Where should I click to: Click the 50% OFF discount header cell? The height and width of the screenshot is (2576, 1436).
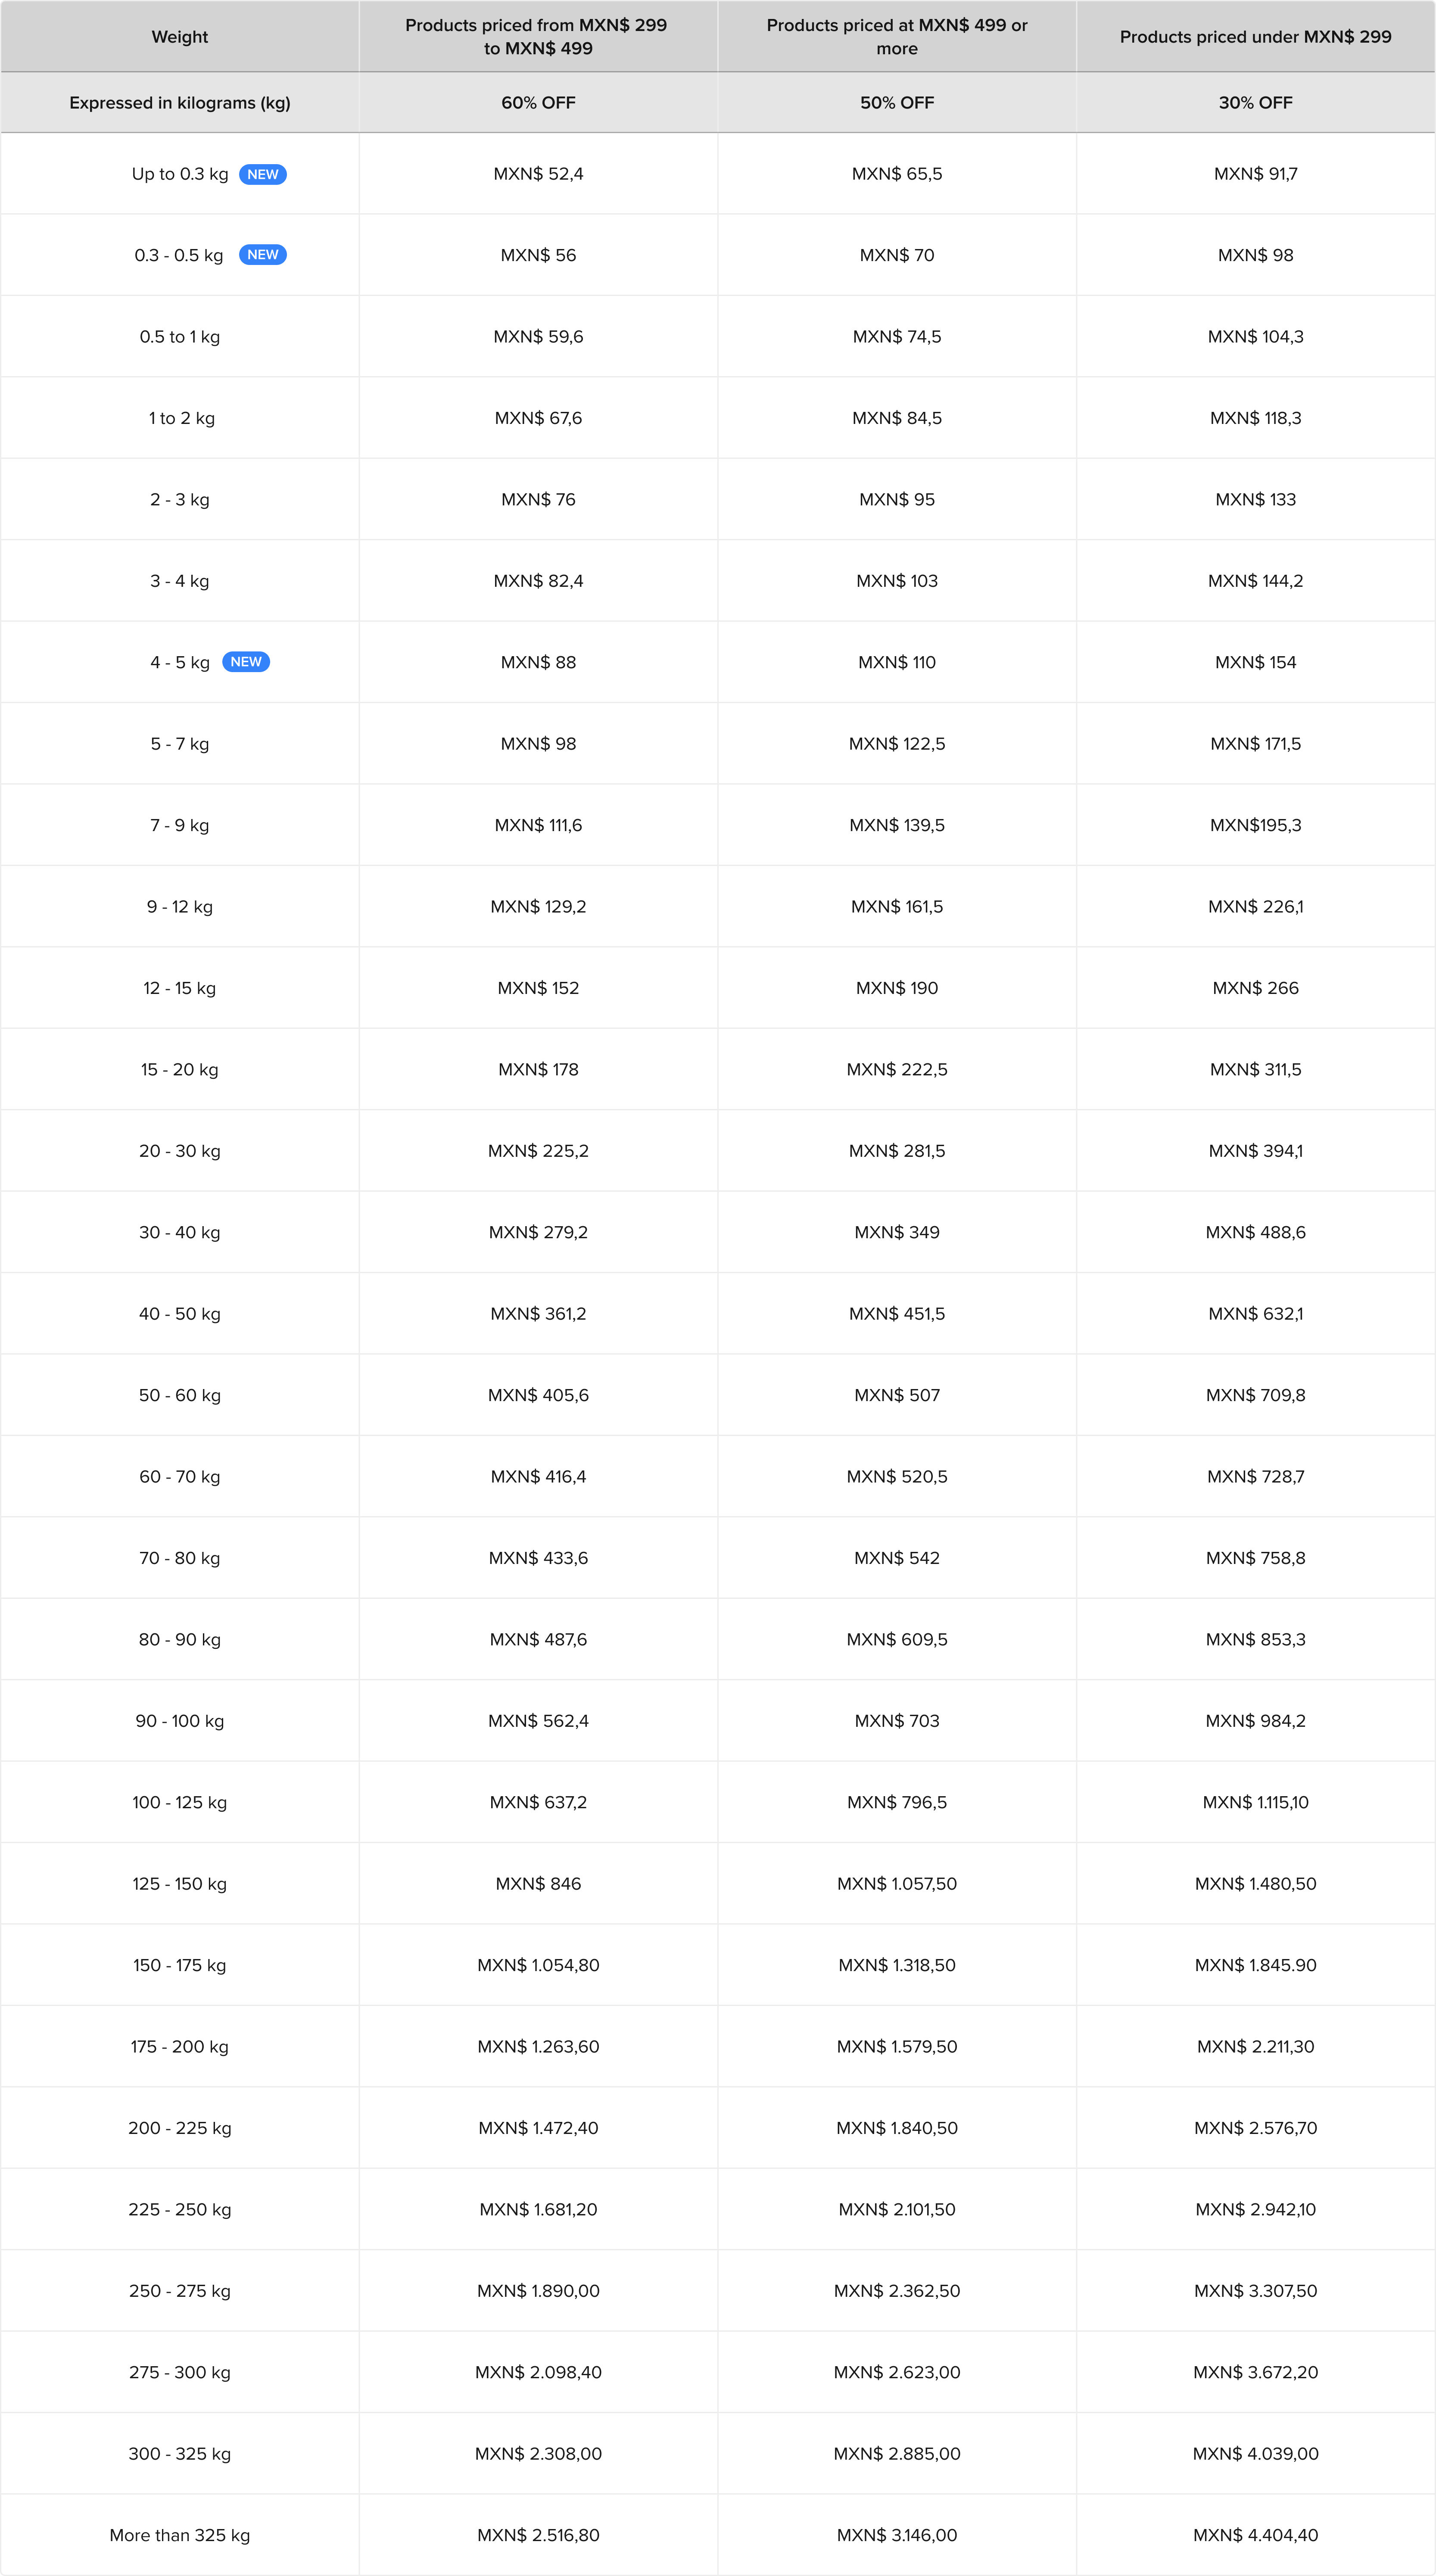(897, 103)
